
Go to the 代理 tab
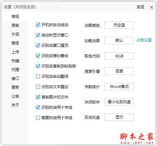(15, 70)
